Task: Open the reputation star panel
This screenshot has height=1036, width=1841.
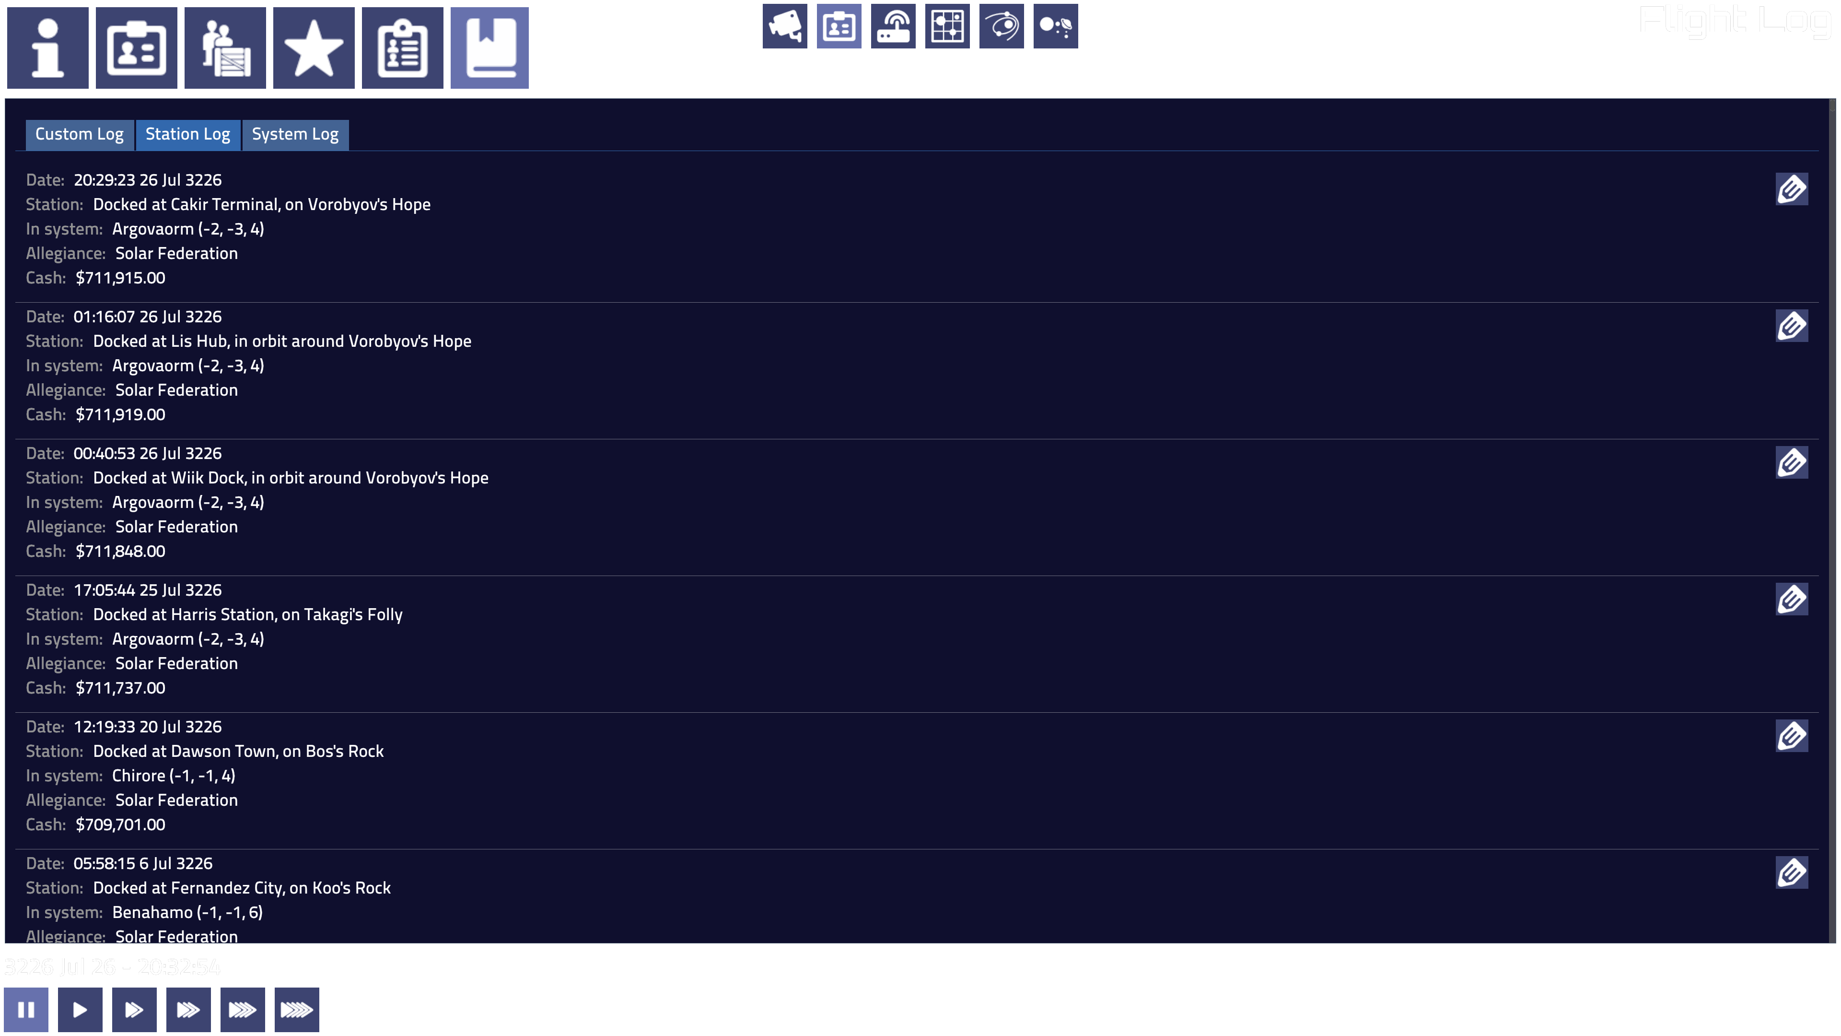Action: point(313,47)
